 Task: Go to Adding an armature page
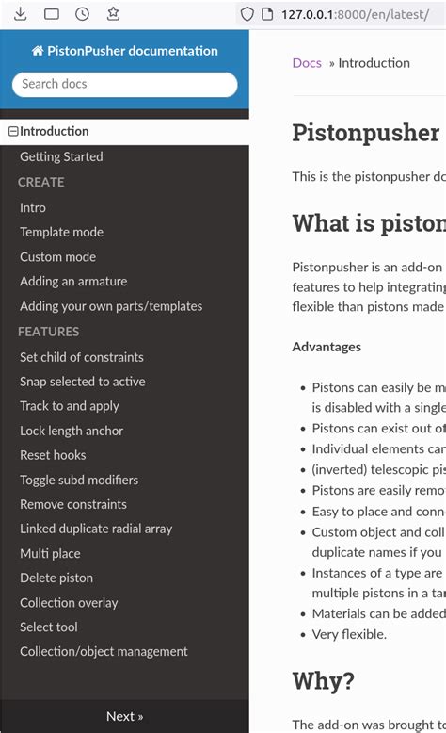[73, 281]
